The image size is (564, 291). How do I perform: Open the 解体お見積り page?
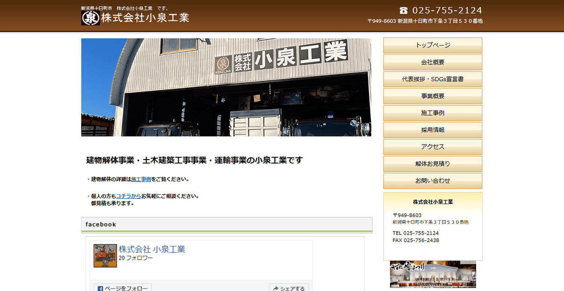[x=432, y=164]
